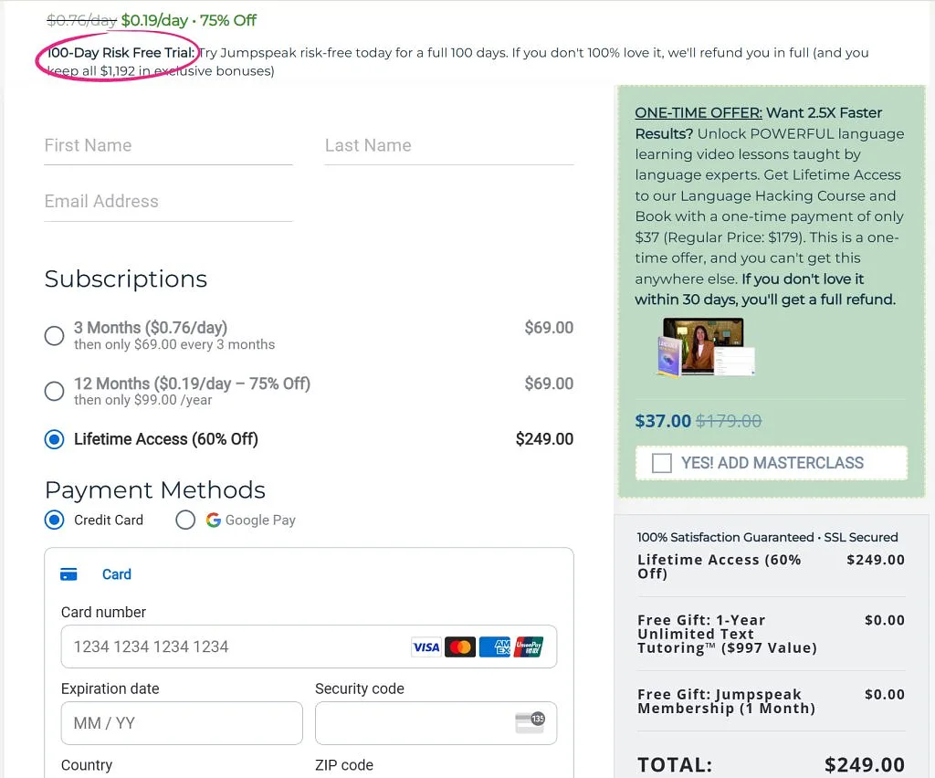Click the Country field label

pyautogui.click(x=87, y=765)
